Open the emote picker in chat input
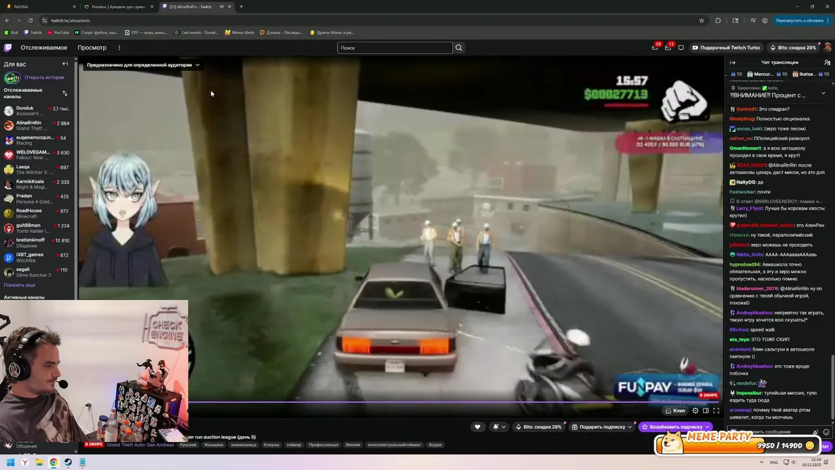This screenshot has width=835, height=470. point(827,432)
